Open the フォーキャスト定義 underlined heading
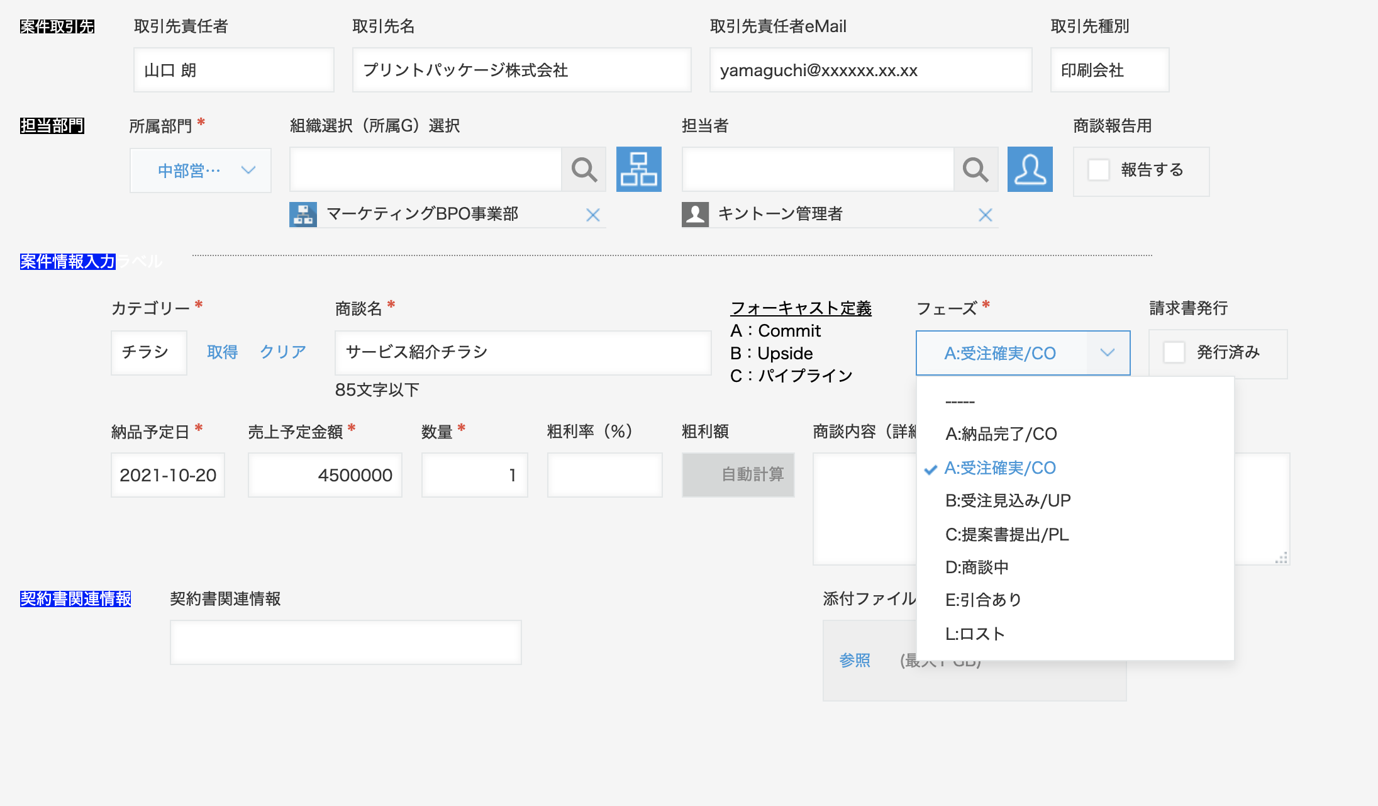1378x806 pixels. pos(801,308)
